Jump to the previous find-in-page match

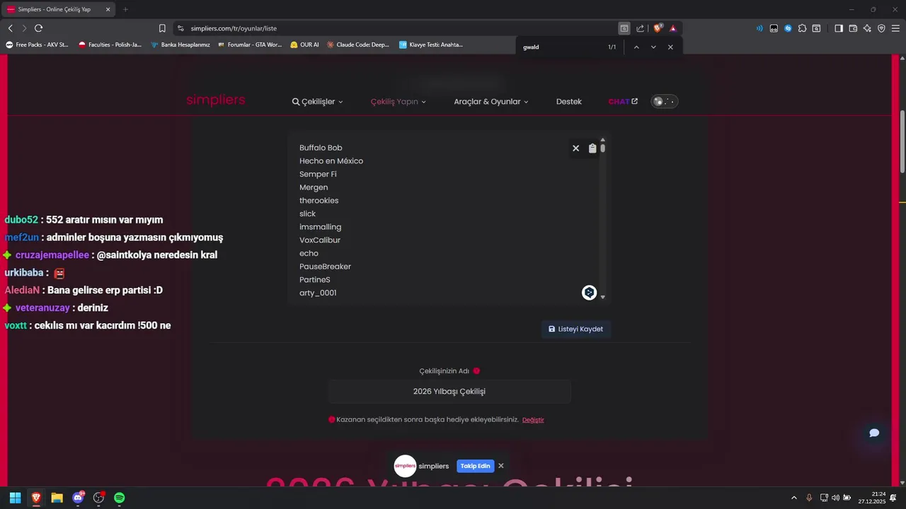[636, 47]
